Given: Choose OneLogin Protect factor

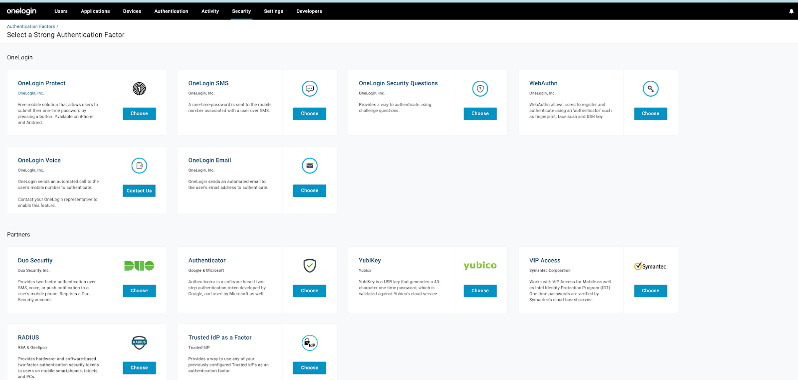Looking at the screenshot, I should 139,114.
